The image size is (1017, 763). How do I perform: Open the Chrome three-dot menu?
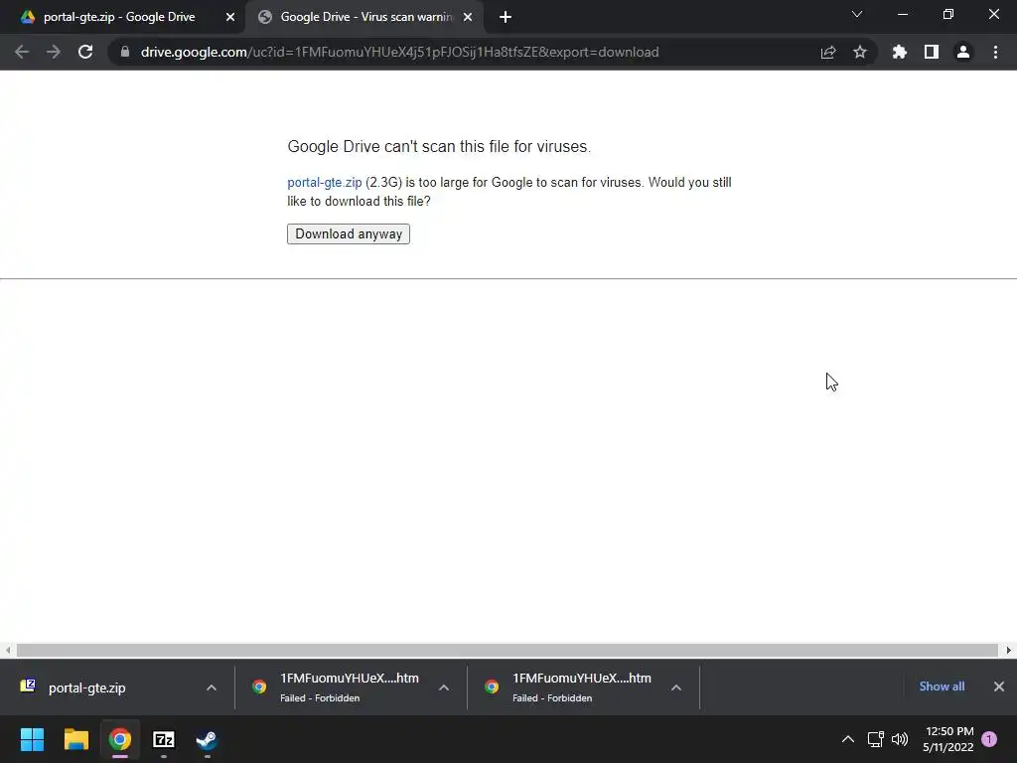(x=995, y=52)
